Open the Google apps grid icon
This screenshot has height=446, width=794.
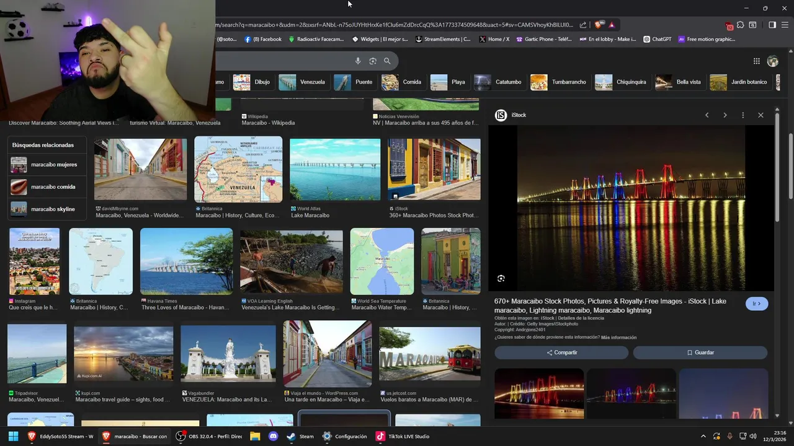click(x=756, y=61)
